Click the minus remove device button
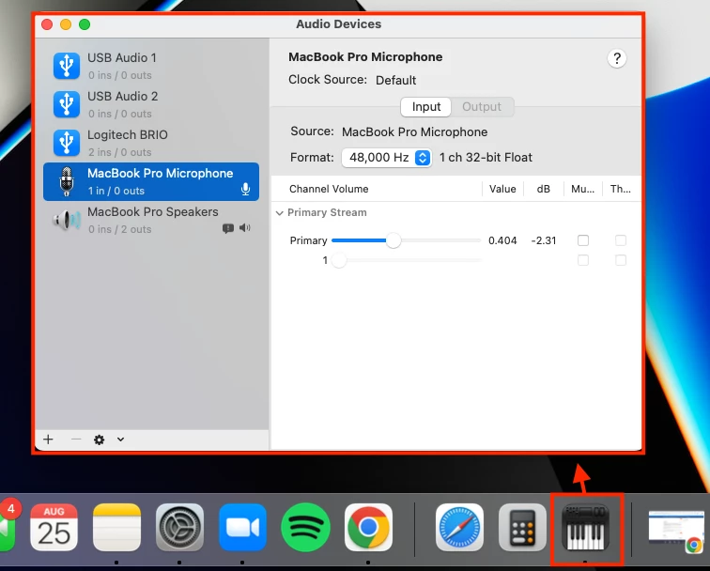 (x=76, y=440)
